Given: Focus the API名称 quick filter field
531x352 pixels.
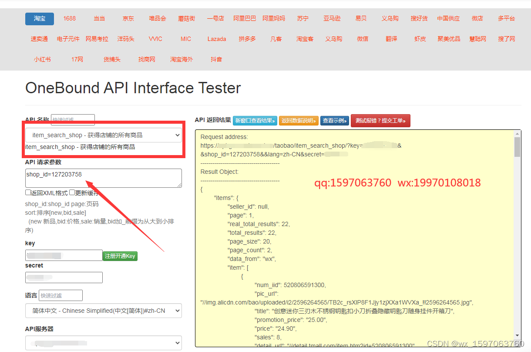Looking at the screenshot, I should tap(73, 120).
